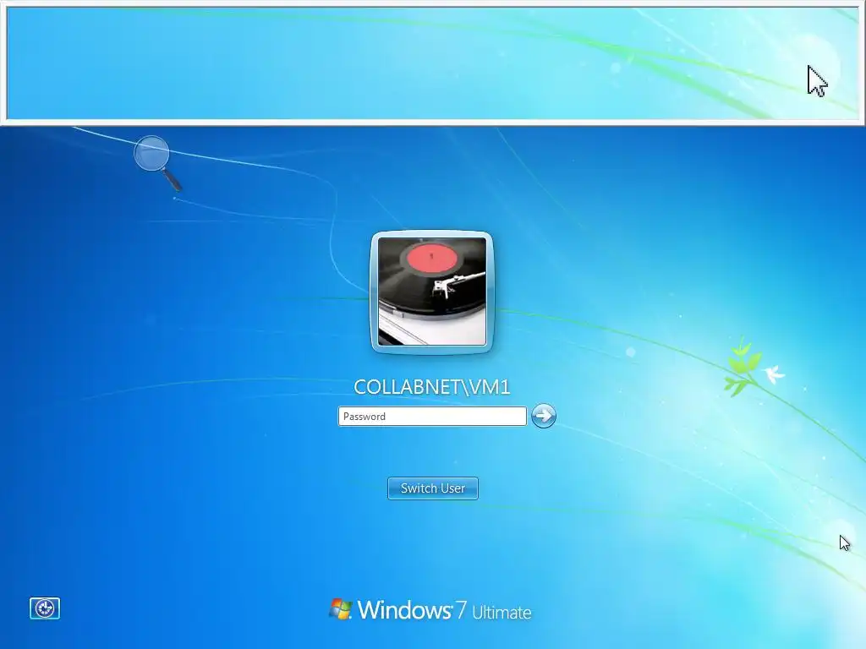Screen dimensions: 866x649
Task: Click the Magnifier glass icon
Action: point(157,162)
